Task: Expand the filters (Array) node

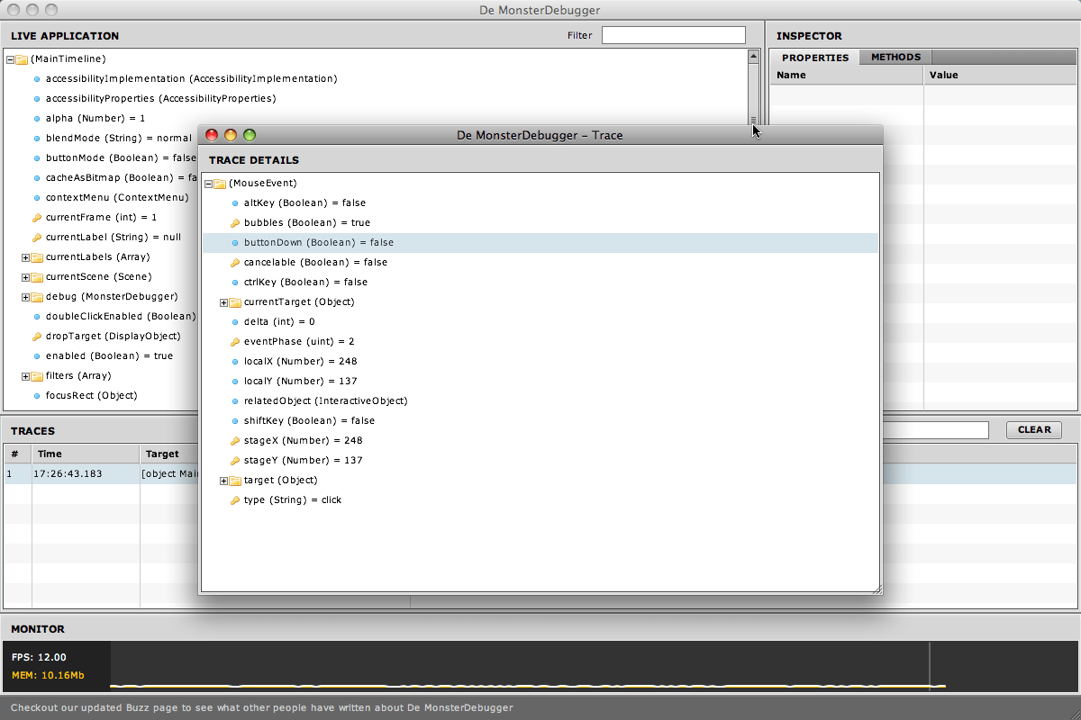Action: coord(26,376)
